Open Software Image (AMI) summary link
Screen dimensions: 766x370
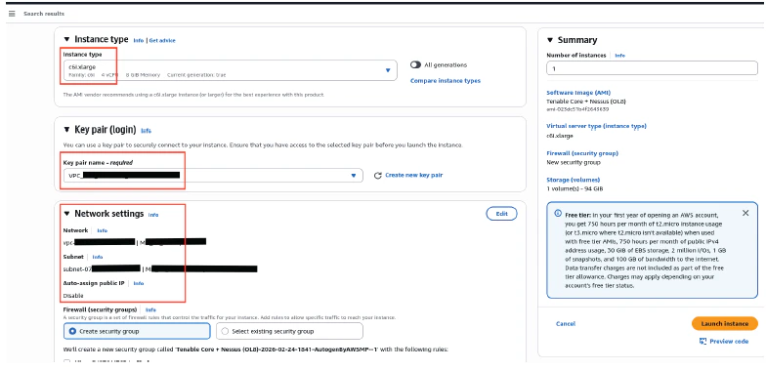tap(578, 93)
